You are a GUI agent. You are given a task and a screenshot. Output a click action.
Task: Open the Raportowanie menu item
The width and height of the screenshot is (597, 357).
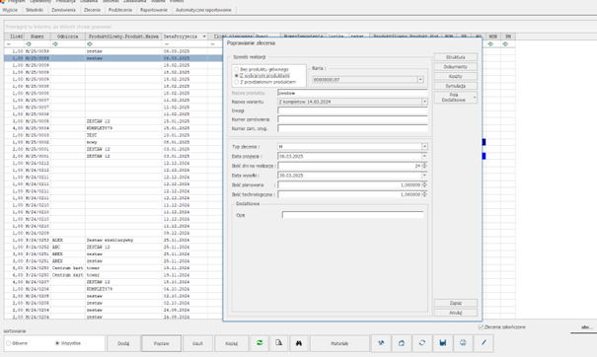(x=154, y=10)
